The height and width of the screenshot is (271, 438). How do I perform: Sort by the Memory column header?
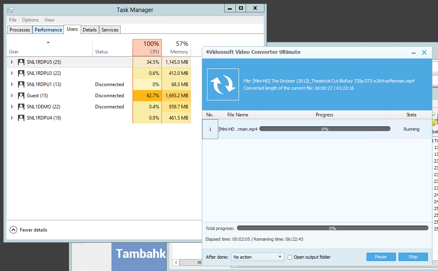click(x=176, y=48)
